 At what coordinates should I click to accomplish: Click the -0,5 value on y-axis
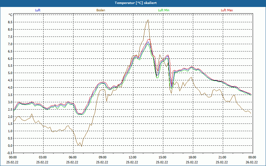coord(10,153)
